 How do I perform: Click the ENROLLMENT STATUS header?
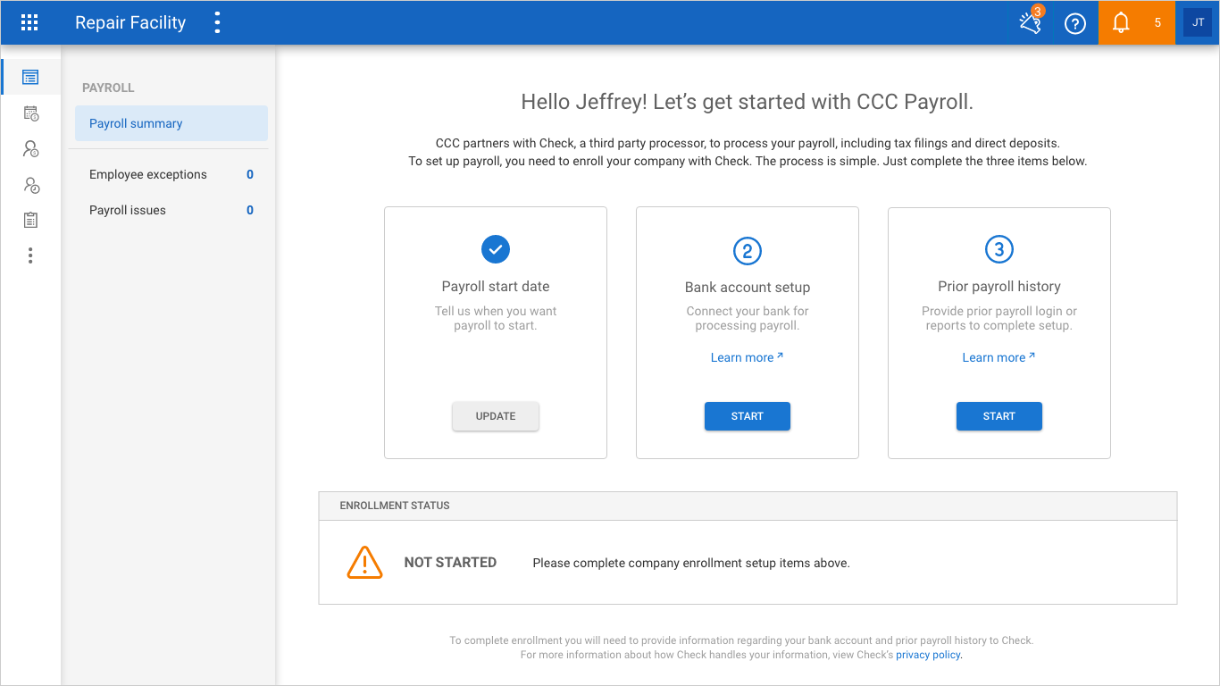click(395, 506)
